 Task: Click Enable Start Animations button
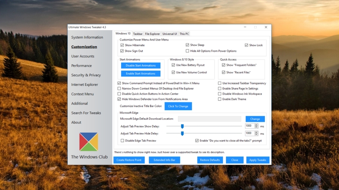[141, 73]
